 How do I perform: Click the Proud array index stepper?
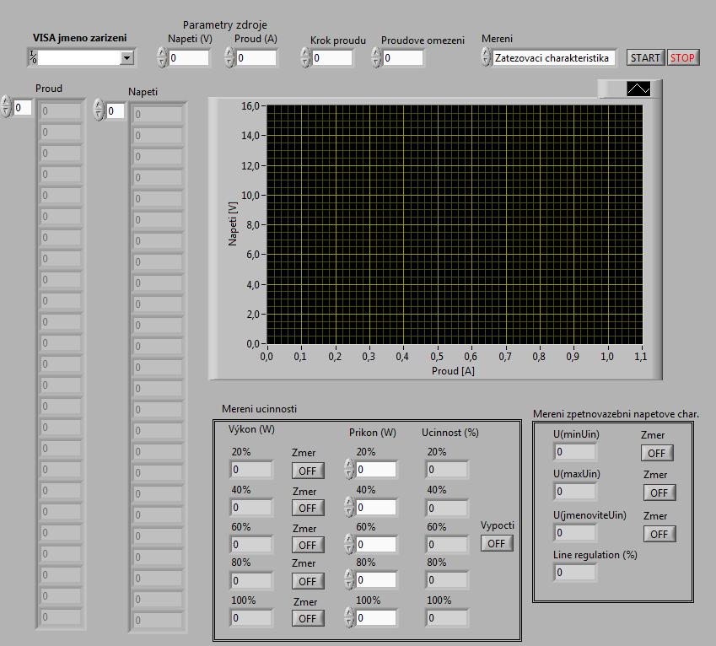coord(5,108)
